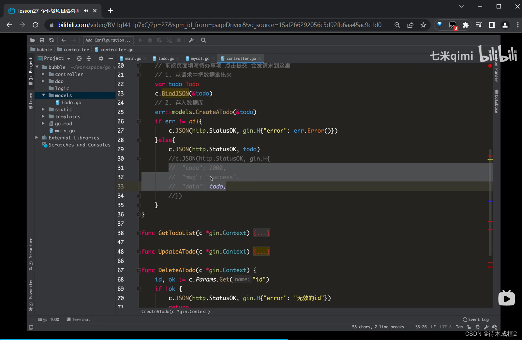
Task: Switch to the mysql.go editor tab
Action: [200, 59]
